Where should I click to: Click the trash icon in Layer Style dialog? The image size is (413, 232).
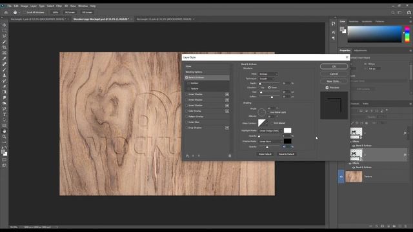point(230,156)
